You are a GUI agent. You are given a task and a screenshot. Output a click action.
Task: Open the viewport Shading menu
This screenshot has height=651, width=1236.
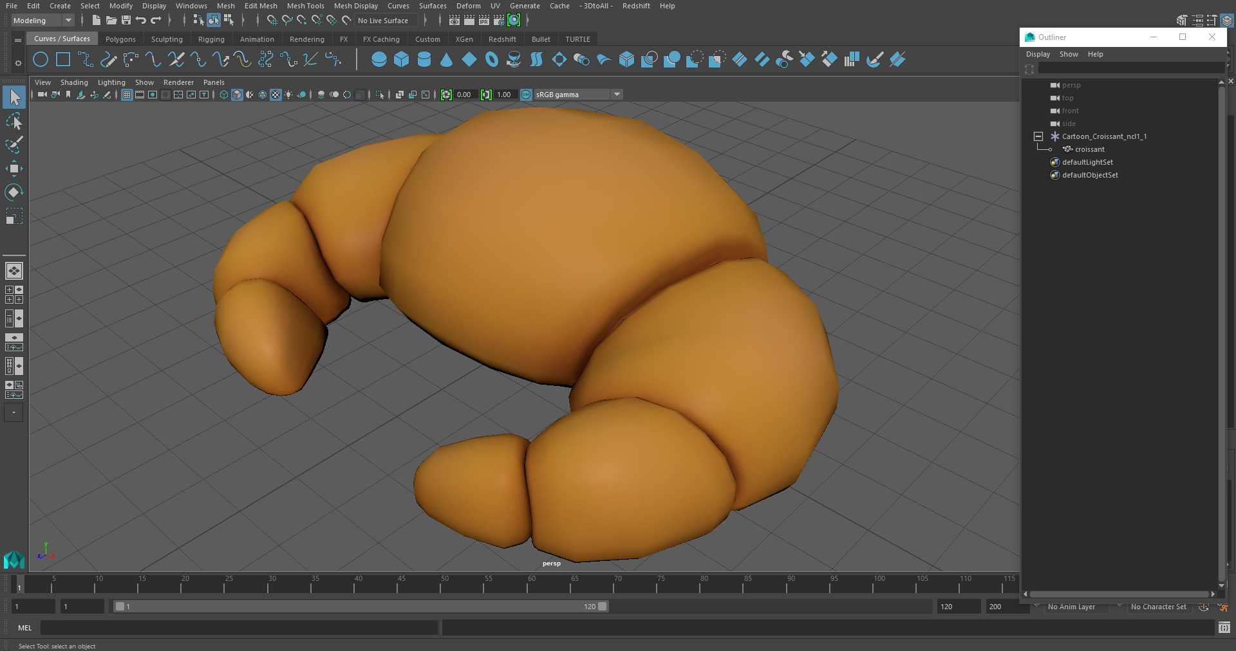pos(74,82)
